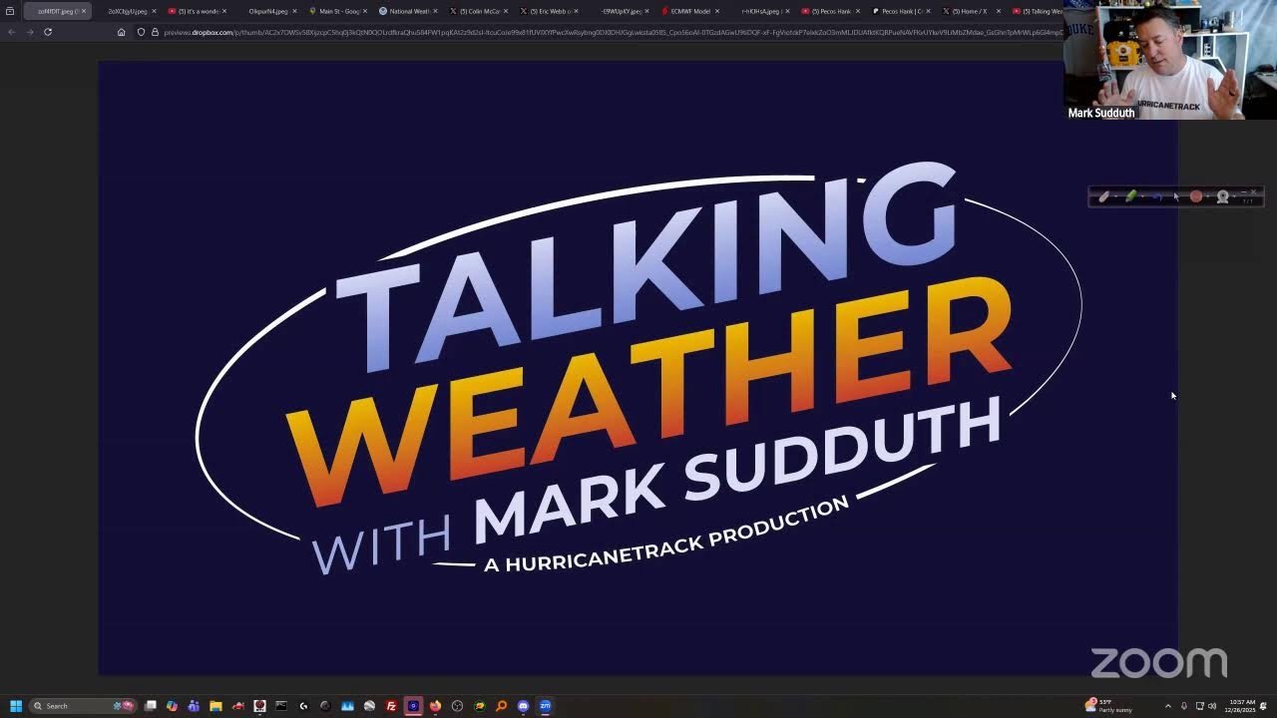Expand the system tray hidden icons chevron
1277x718 pixels.
(x=1167, y=706)
